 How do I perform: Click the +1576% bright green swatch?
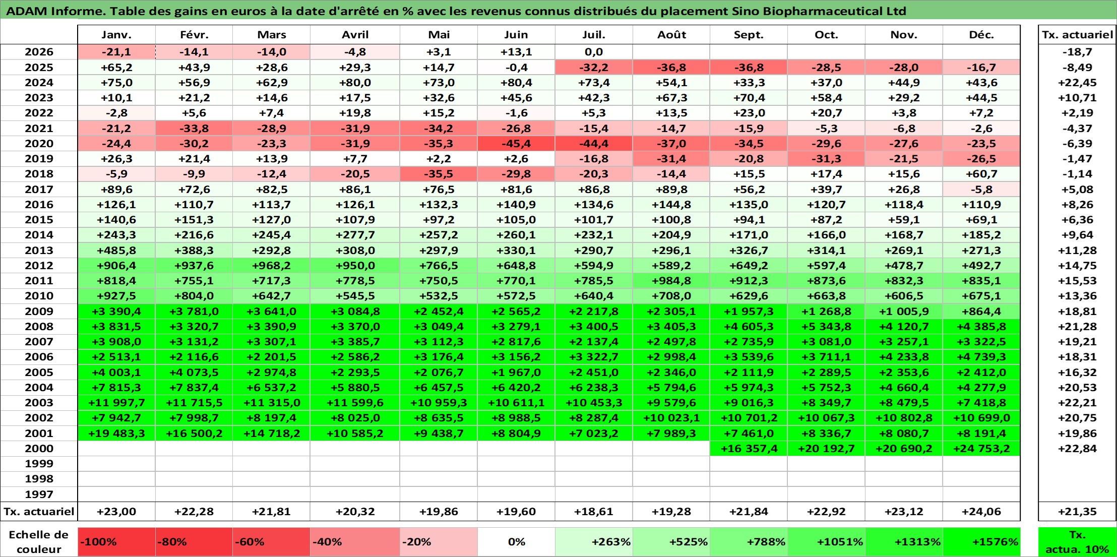pyautogui.click(x=982, y=542)
